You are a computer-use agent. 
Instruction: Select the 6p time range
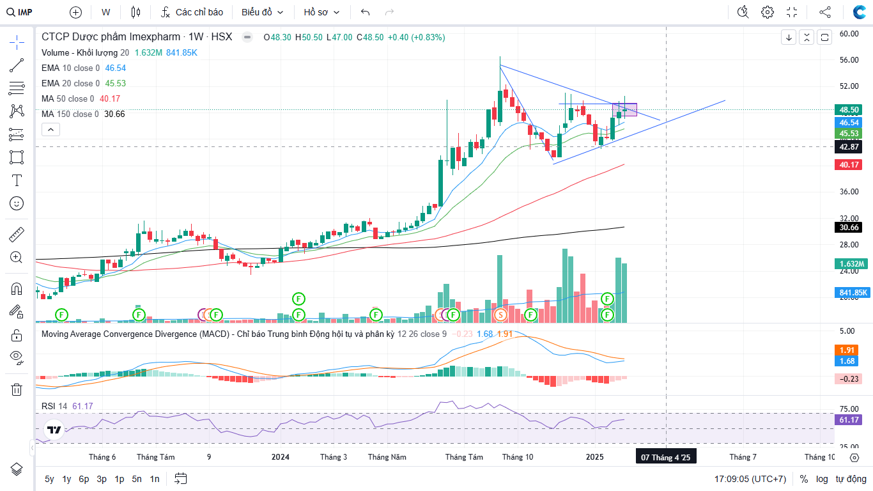pyautogui.click(x=84, y=479)
